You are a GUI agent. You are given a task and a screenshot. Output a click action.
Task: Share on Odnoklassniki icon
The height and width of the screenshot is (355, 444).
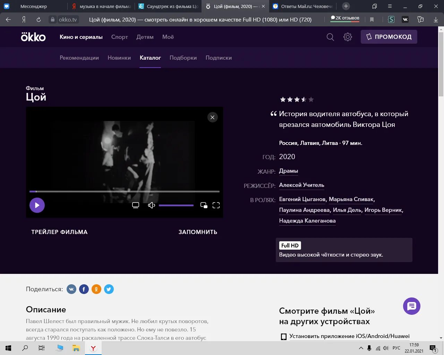coord(96,289)
